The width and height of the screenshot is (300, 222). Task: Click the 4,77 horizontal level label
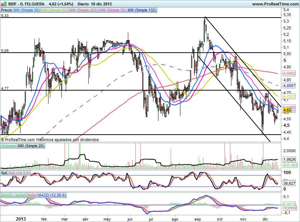coord(5,88)
